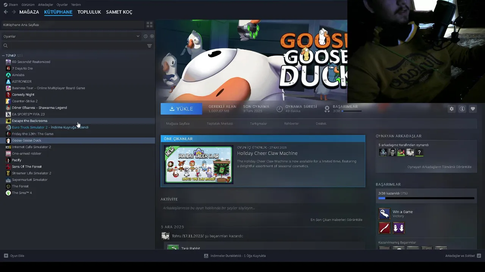
Task: Open Destek tab
Action: pyautogui.click(x=321, y=124)
